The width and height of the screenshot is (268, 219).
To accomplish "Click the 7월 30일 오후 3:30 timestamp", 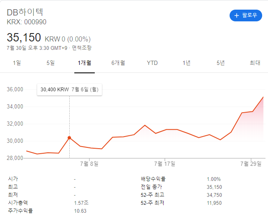I will (x=37, y=48).
